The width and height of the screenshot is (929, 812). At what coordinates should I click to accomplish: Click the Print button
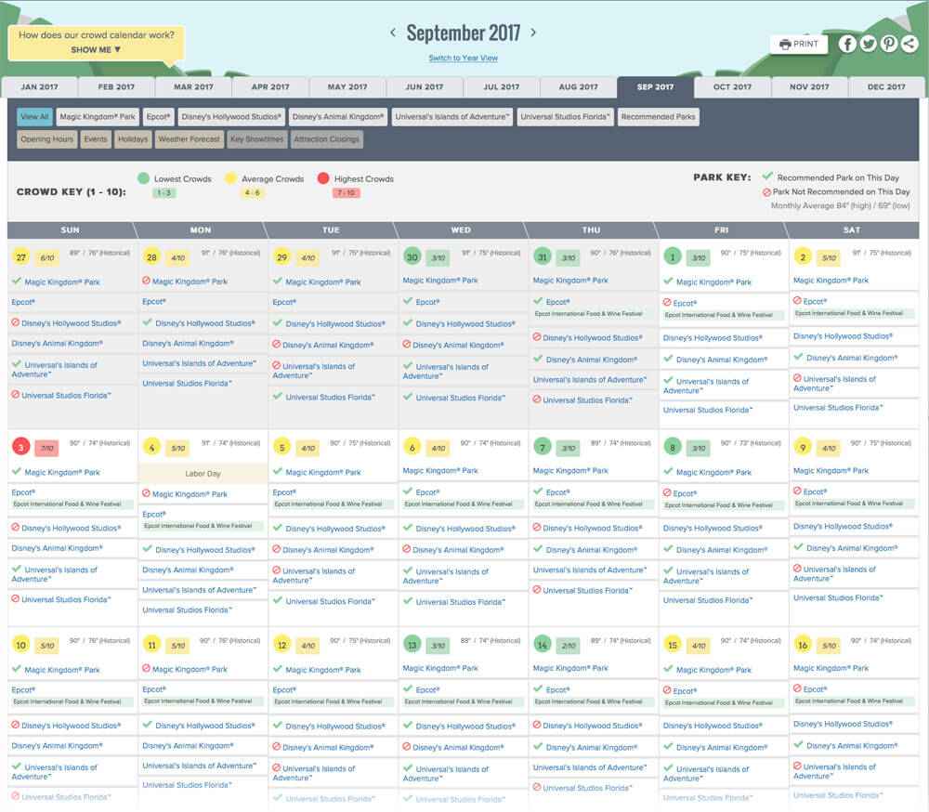(x=798, y=44)
